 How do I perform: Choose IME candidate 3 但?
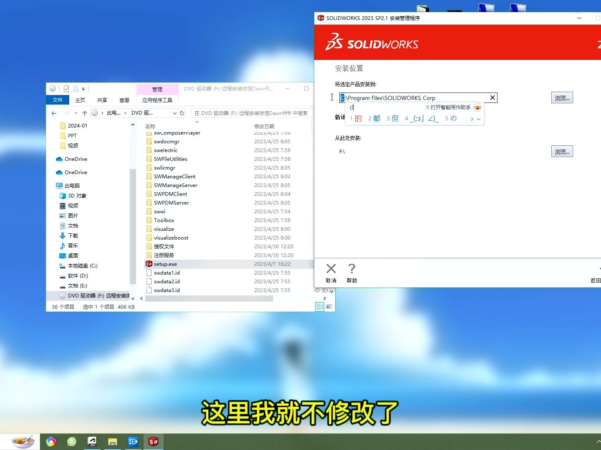(393, 119)
